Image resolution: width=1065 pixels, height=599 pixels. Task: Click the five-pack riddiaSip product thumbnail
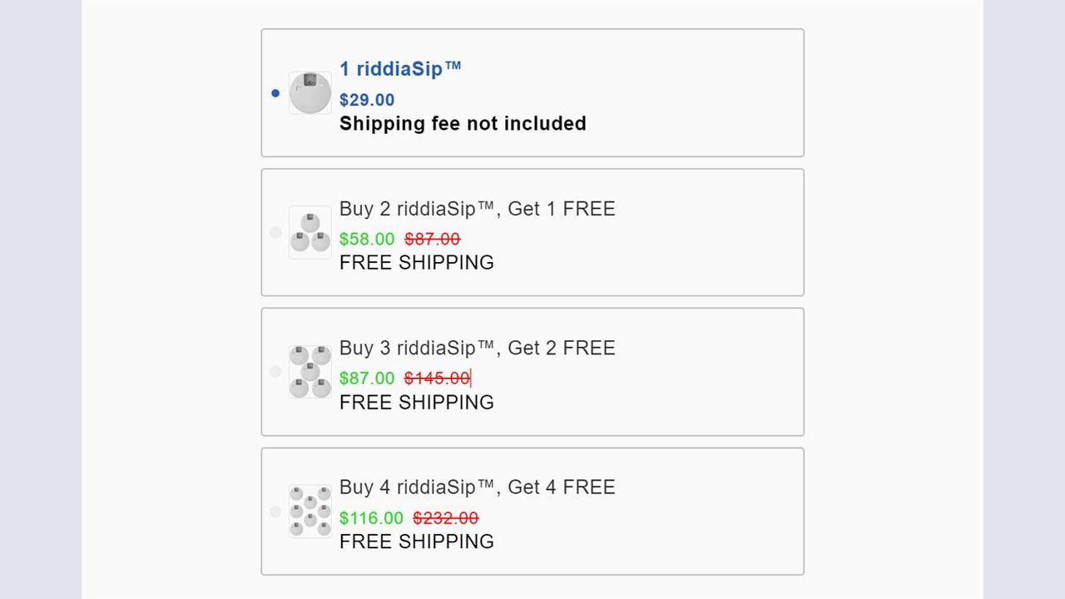tap(310, 372)
